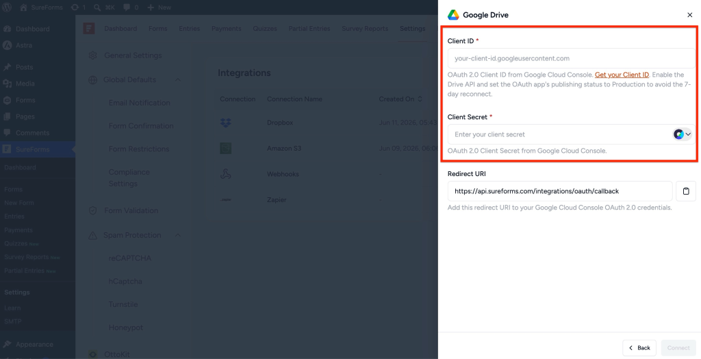Open the SureForms site home icon
Viewport: 701px width, 359px height.
click(x=24, y=8)
